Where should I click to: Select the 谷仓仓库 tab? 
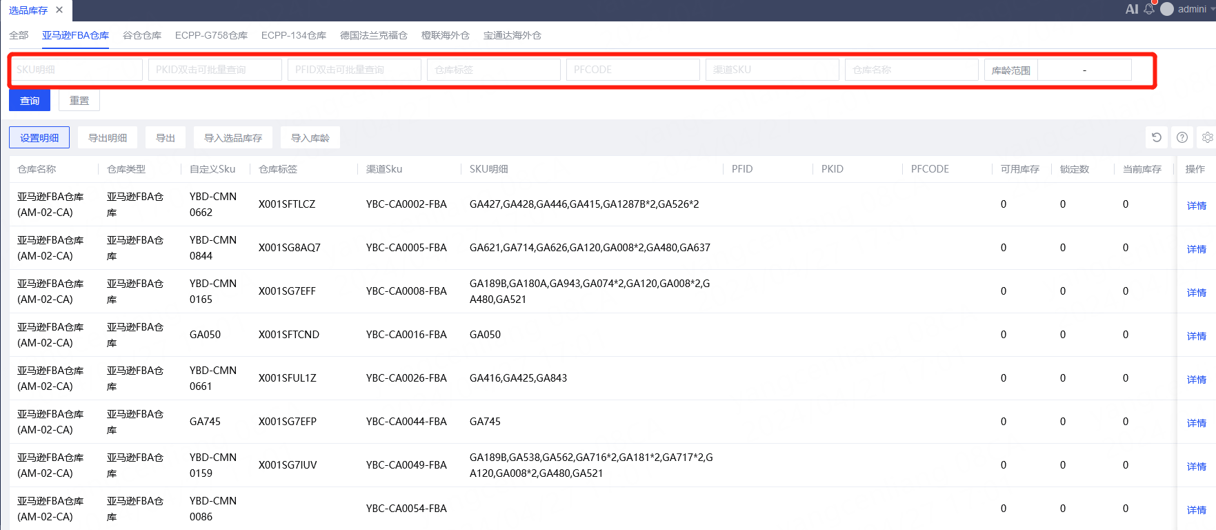pos(142,35)
